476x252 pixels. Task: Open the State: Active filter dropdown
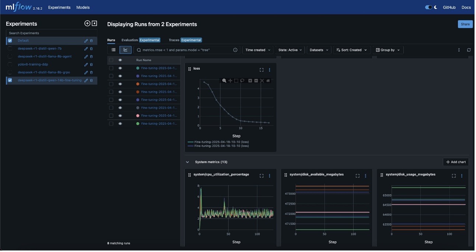290,50
